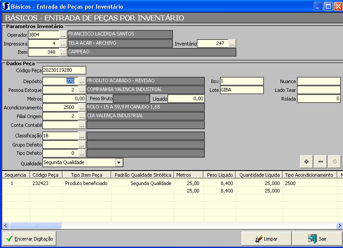Expand the Qualidade dropdown list

(x=119, y=163)
